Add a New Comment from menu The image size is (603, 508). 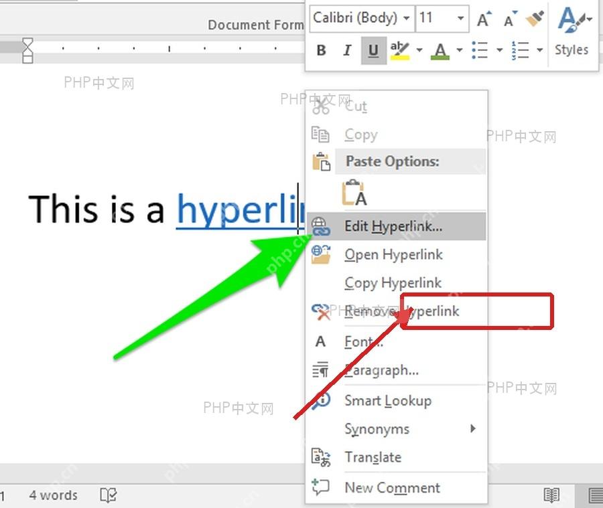pyautogui.click(x=397, y=487)
